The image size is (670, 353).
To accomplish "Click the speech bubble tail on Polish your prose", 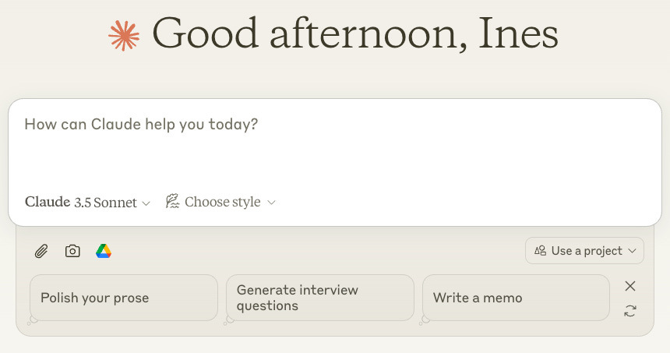I will [x=33, y=320].
